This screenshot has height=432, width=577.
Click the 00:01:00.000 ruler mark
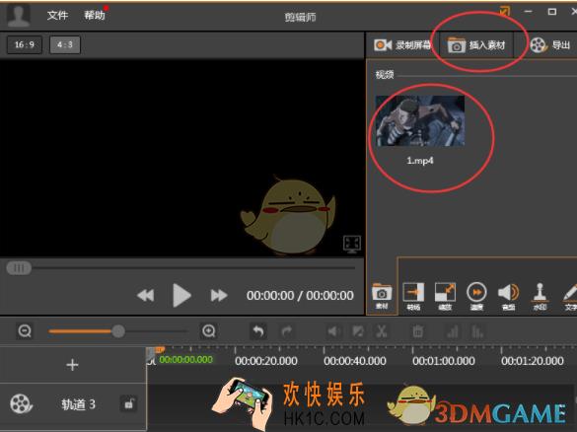click(x=444, y=361)
